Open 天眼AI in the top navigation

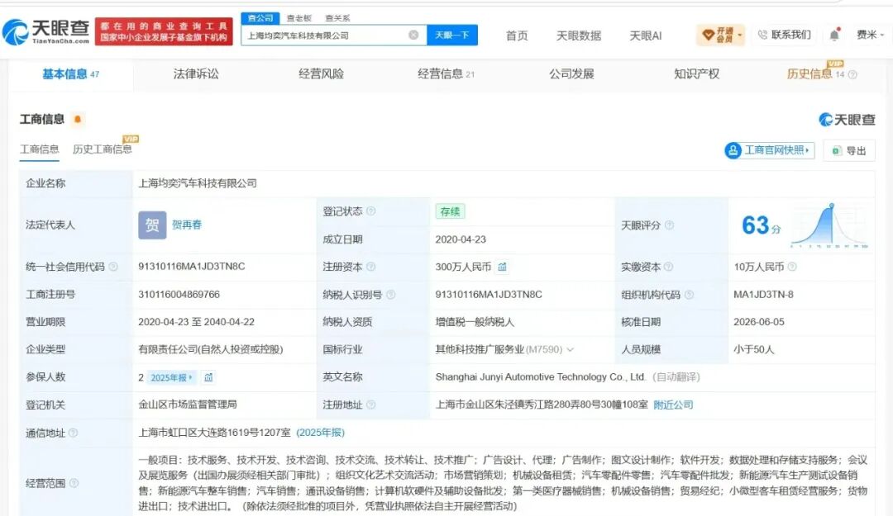(x=645, y=36)
